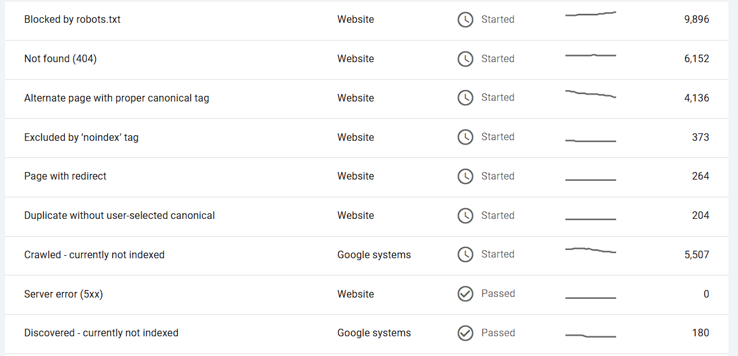Click the clock icon in Not found (404) row
Image resolution: width=738 pixels, height=356 pixels.
(465, 59)
